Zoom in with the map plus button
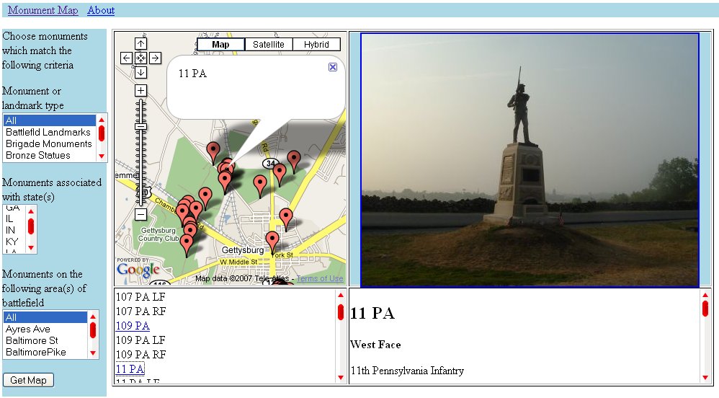Viewport: 719px width, 398px height. click(140, 90)
